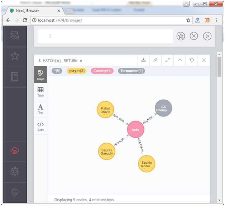This screenshot has height=206, width=225.
Task: Select the Saurav Ganguly node
Action: click(107, 152)
